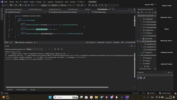Click the Undo icon in toolbar

click(x=32, y=5)
